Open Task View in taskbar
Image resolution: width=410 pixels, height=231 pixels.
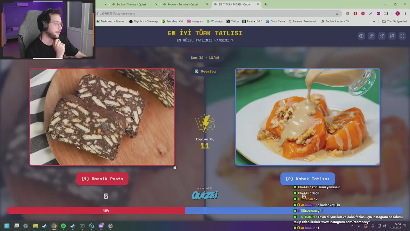coord(17,226)
